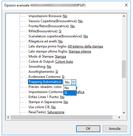Viewport: 133px width, 136px height.
Task: Click Resa(Testo) Saturazione value
Action: tap(56, 112)
